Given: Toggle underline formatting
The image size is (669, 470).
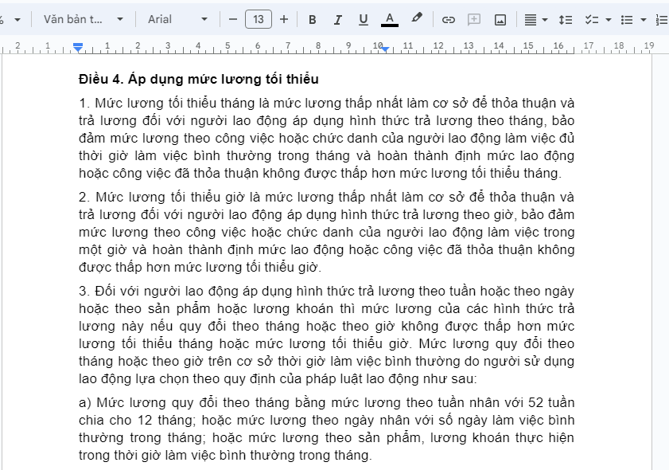Looking at the screenshot, I should [x=364, y=19].
